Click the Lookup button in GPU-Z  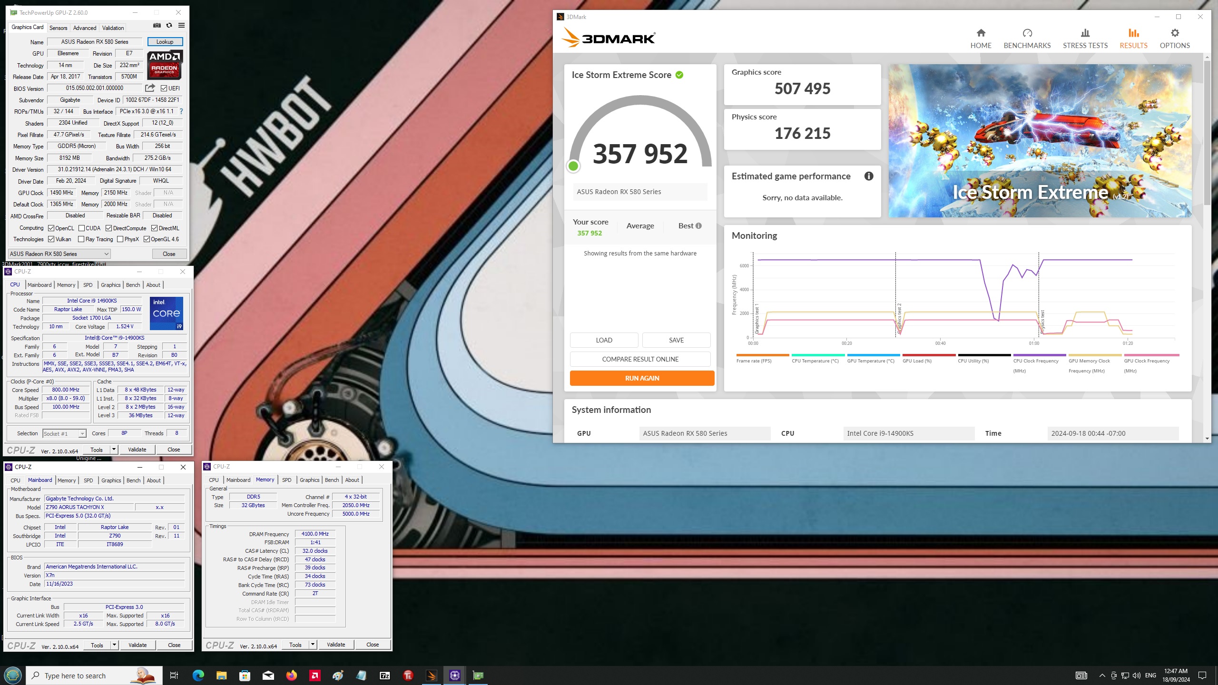[x=165, y=42]
